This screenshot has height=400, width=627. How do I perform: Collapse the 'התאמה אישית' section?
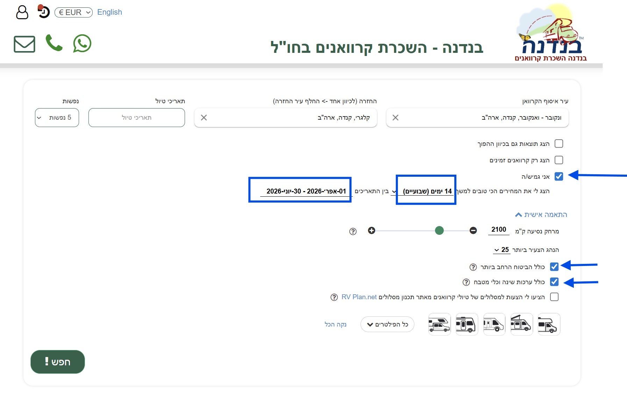[541, 215]
